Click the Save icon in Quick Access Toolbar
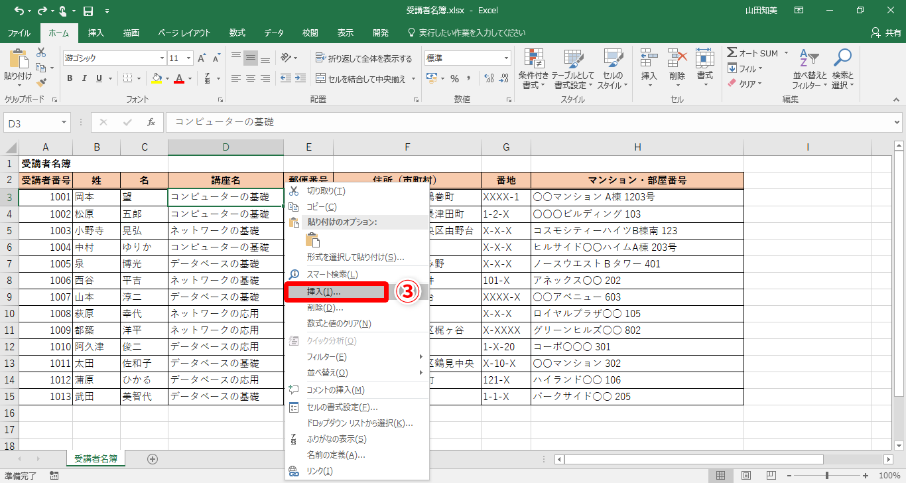 coord(88,11)
